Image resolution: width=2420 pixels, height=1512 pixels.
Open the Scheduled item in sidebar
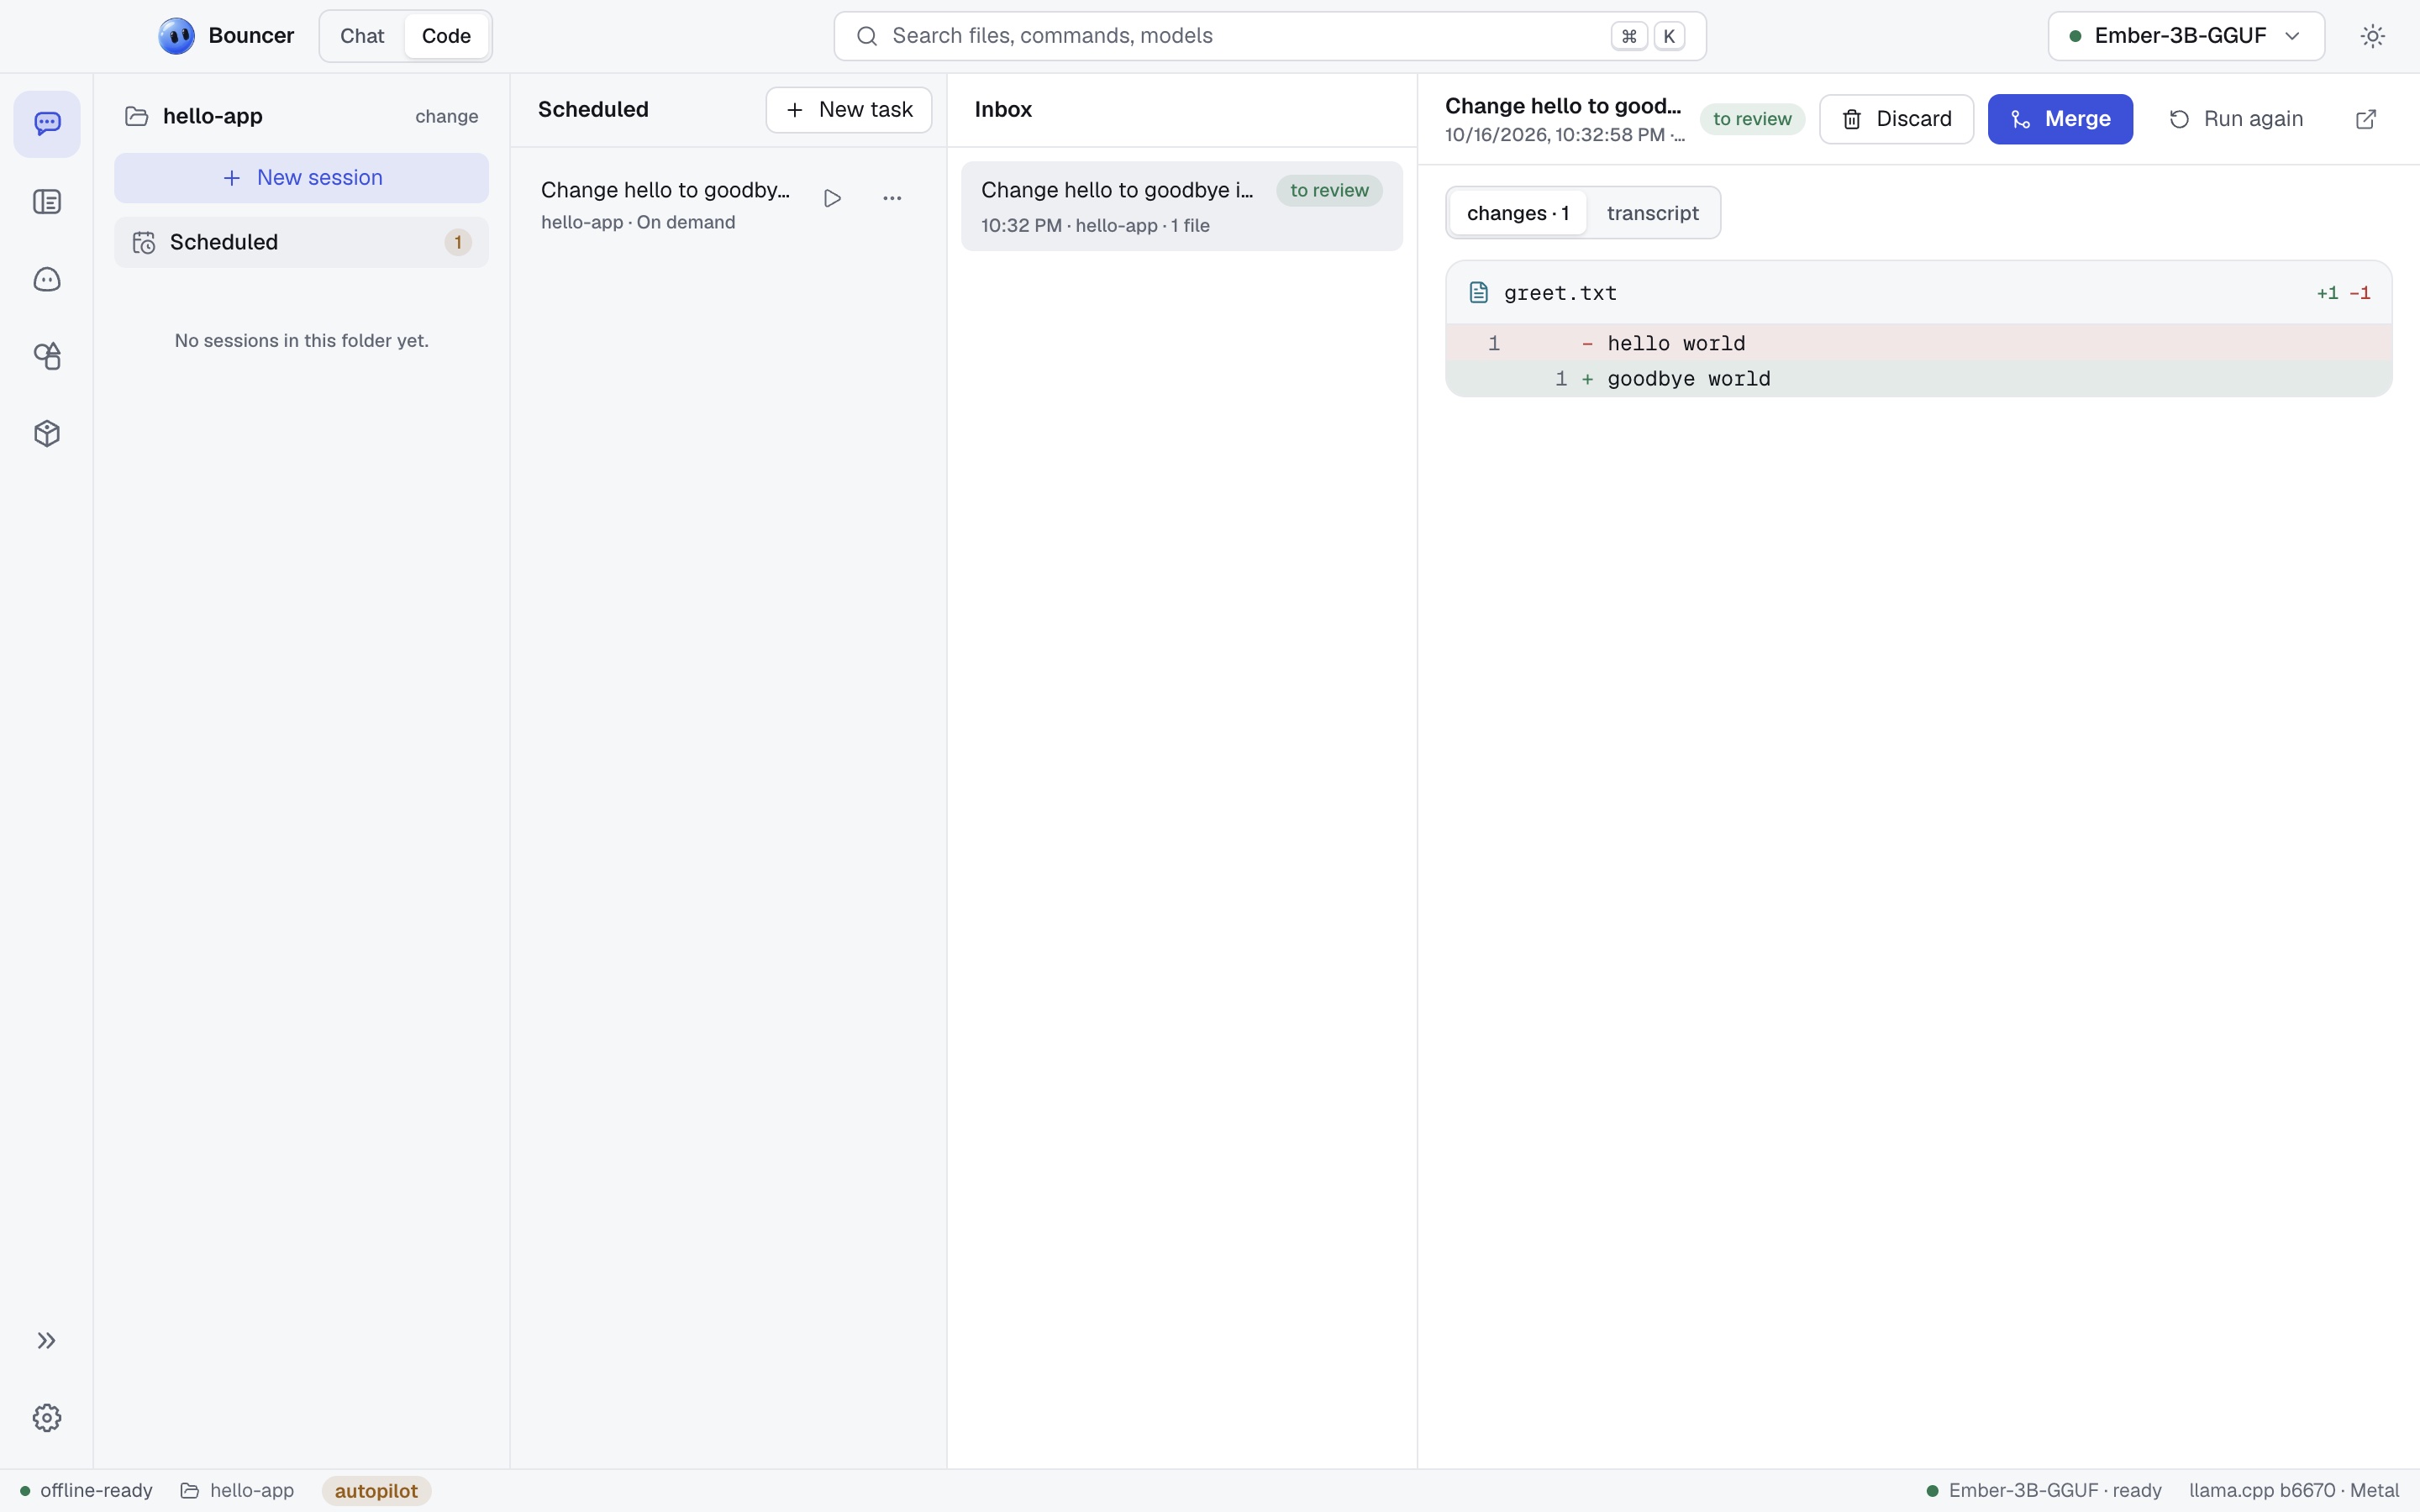click(301, 242)
